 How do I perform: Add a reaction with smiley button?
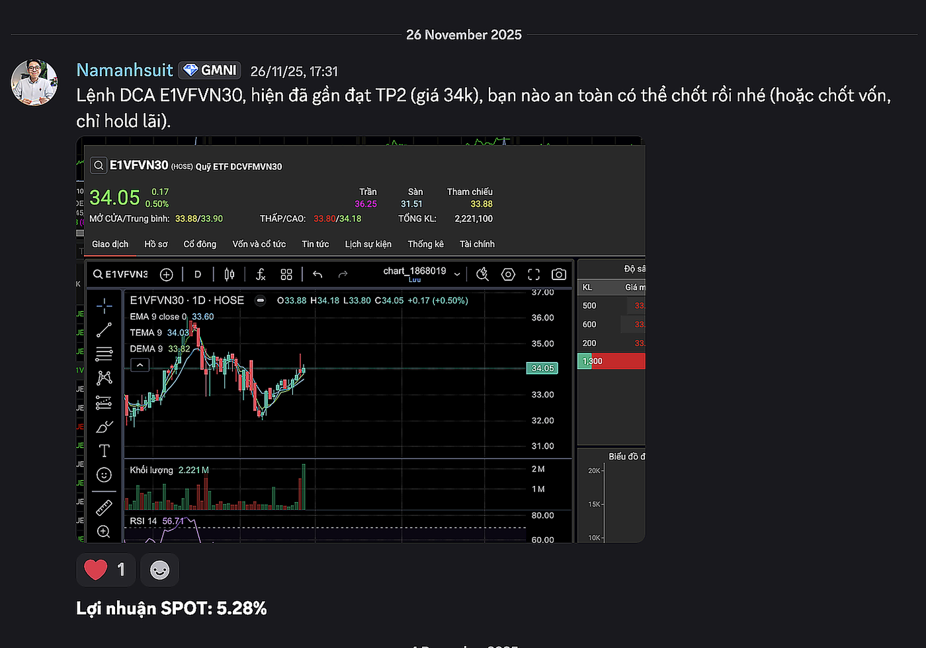tap(159, 569)
